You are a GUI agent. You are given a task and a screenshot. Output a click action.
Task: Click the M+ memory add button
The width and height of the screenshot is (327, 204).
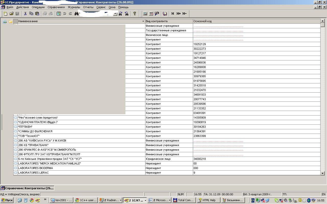178,14
